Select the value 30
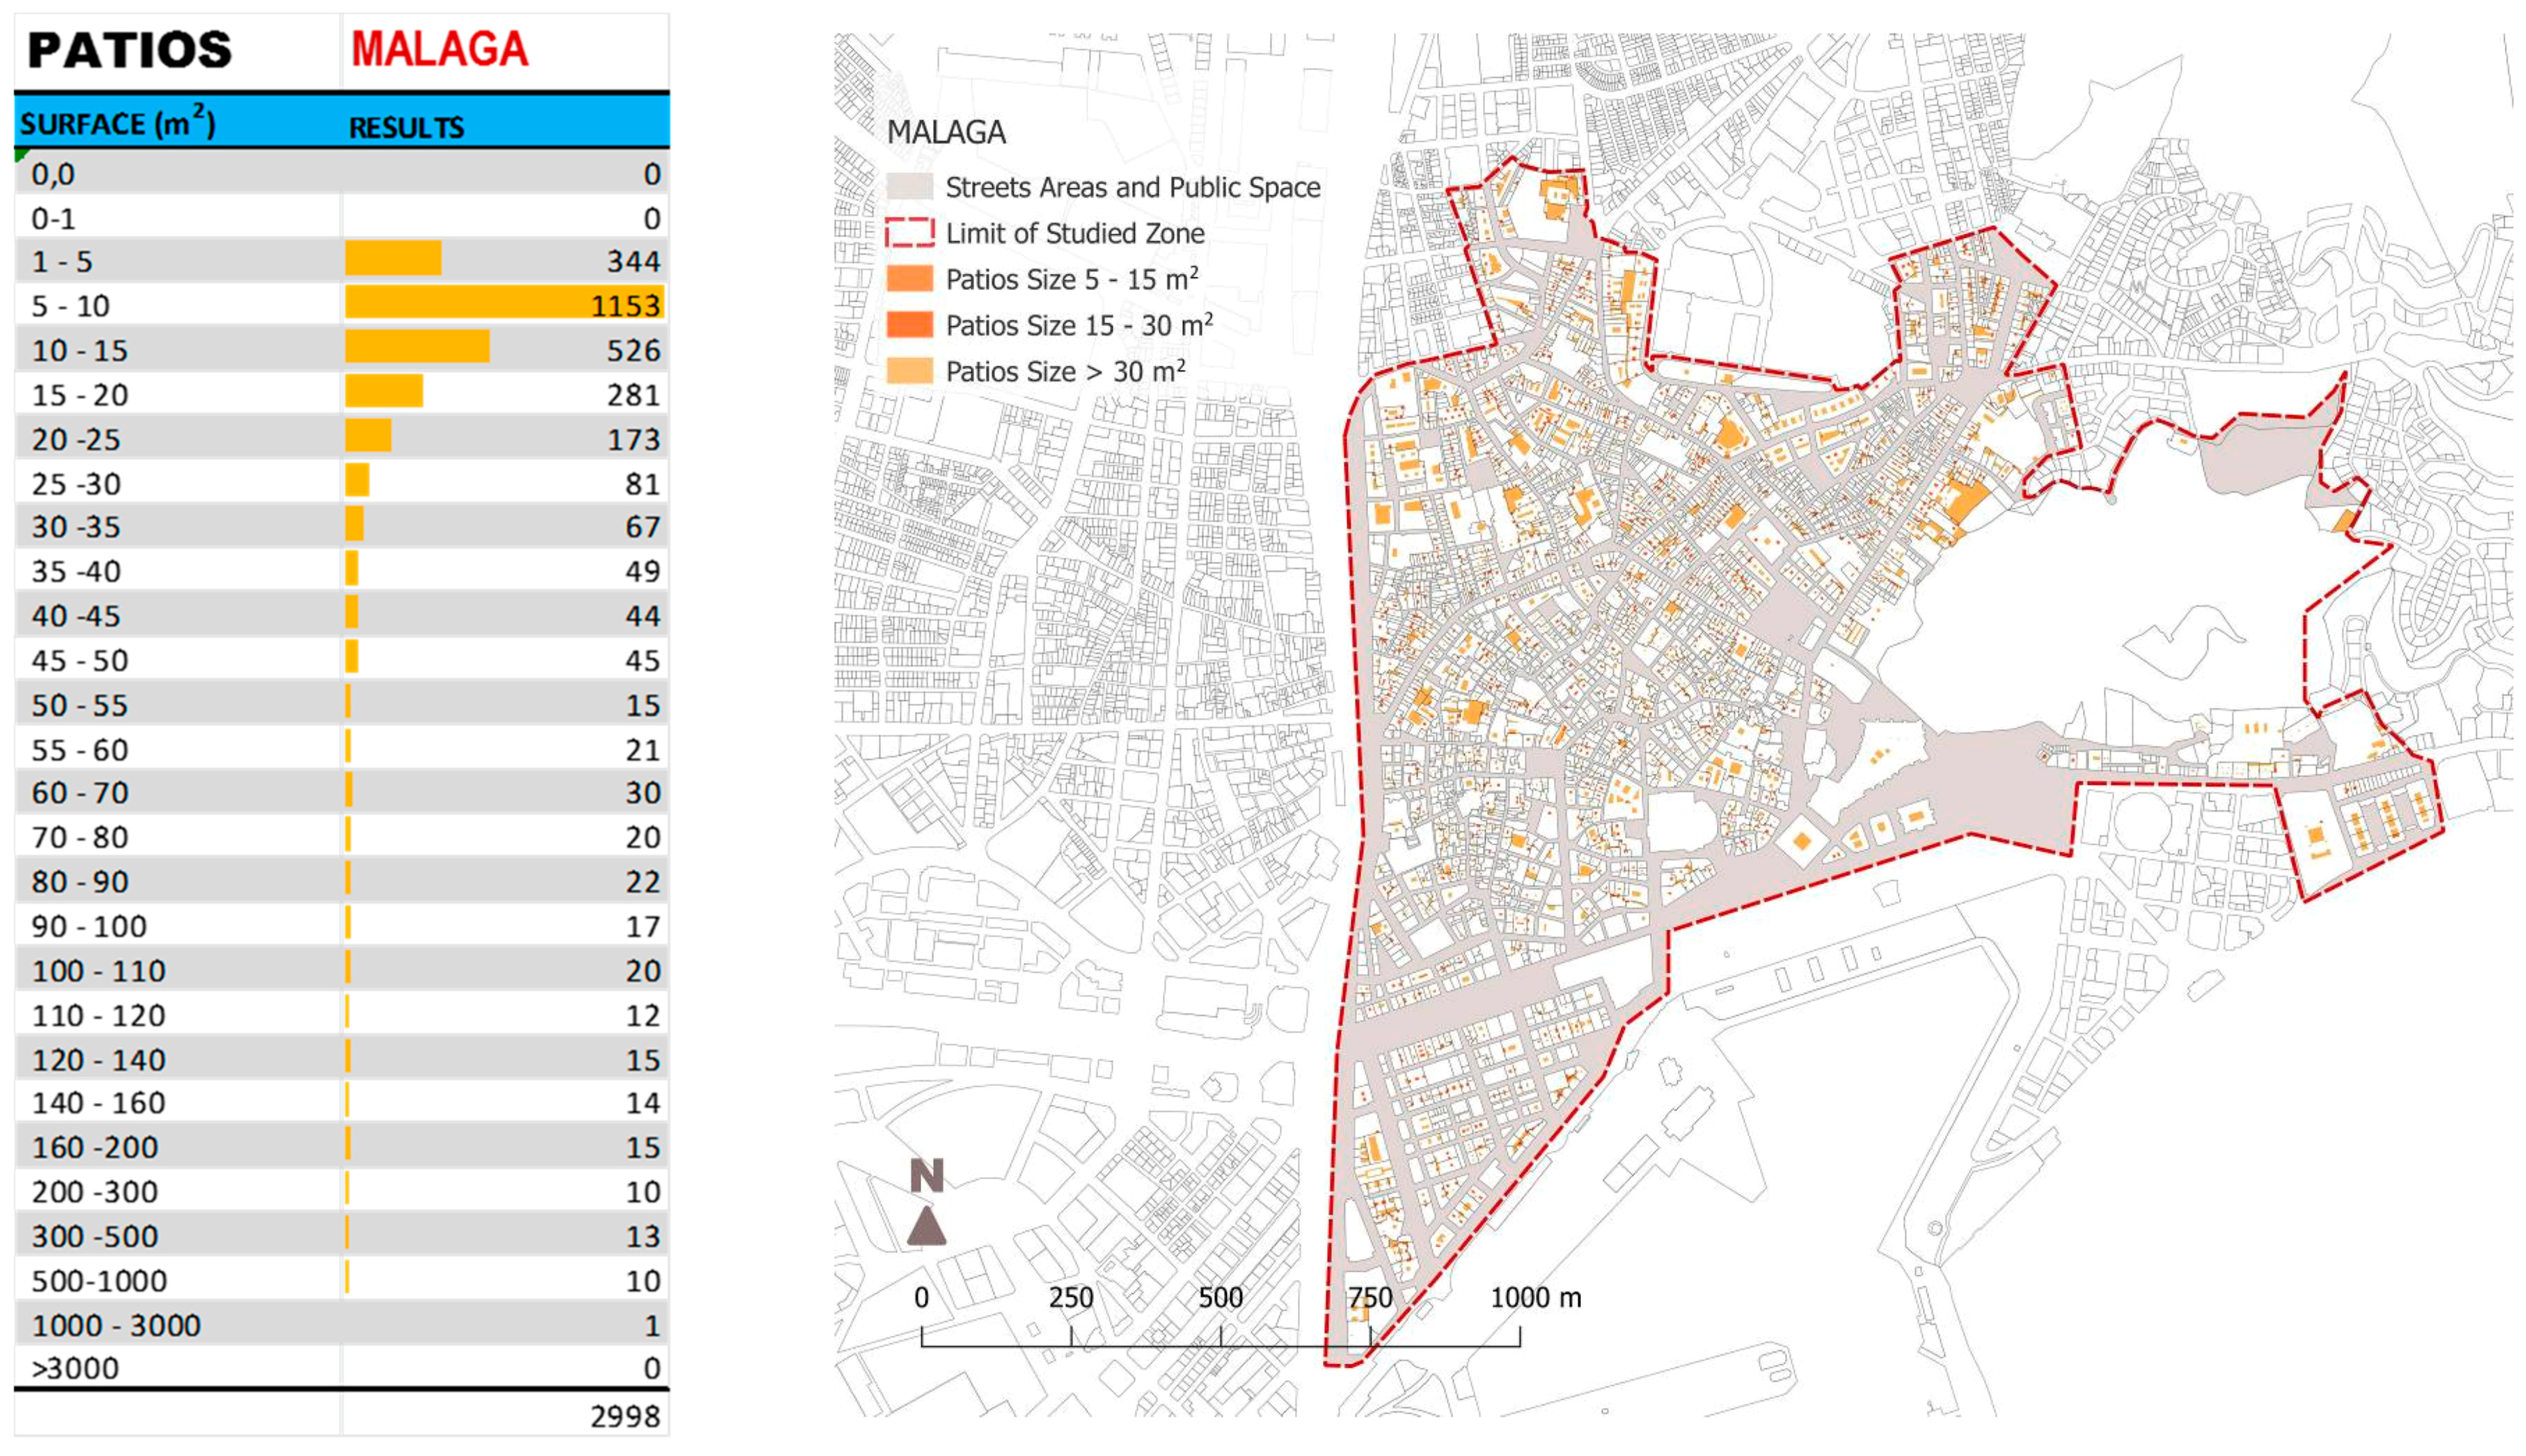Viewport: 2526px width, 1456px height. [642, 793]
